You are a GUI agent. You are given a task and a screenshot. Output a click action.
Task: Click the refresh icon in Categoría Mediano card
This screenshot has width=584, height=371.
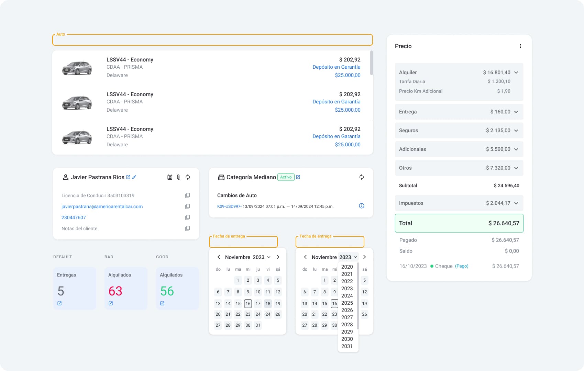coord(361,177)
